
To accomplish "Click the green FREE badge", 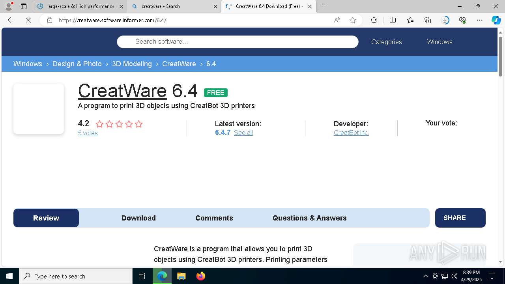I will click(x=216, y=93).
